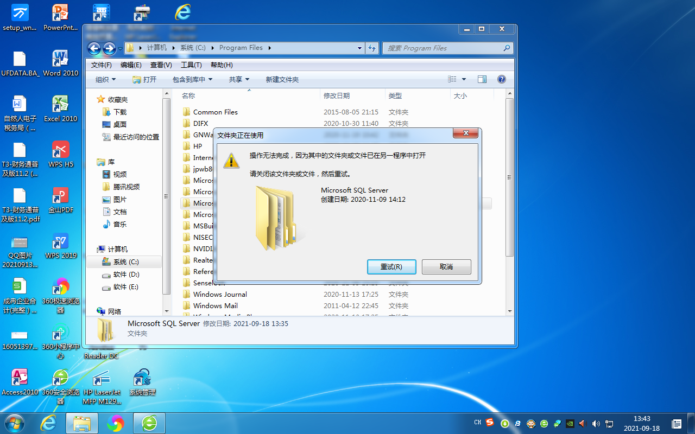695x434 pixels.
Task: Click the 打开 toolbar button
Action: [x=144, y=79]
